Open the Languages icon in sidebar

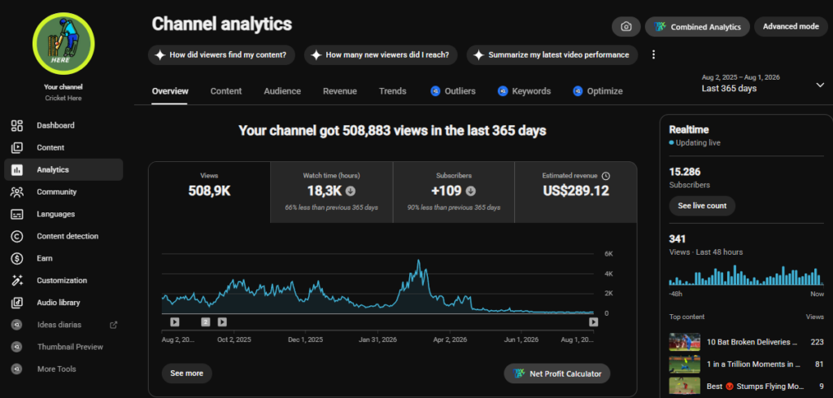[17, 214]
